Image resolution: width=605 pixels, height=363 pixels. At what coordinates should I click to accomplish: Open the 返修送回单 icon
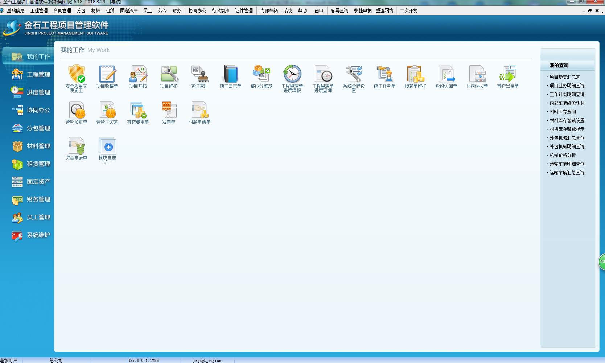(x=446, y=74)
